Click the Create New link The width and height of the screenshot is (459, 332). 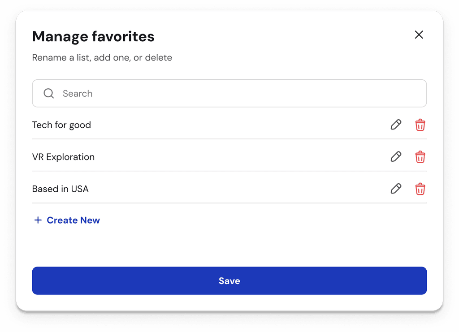click(x=73, y=220)
